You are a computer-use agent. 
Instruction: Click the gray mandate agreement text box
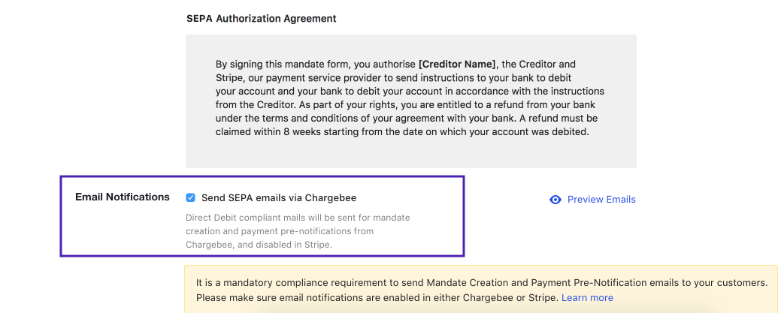click(410, 150)
